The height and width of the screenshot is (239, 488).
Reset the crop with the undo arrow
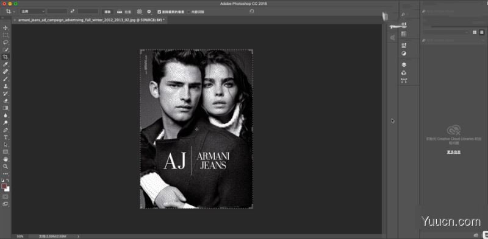[x=251, y=12]
